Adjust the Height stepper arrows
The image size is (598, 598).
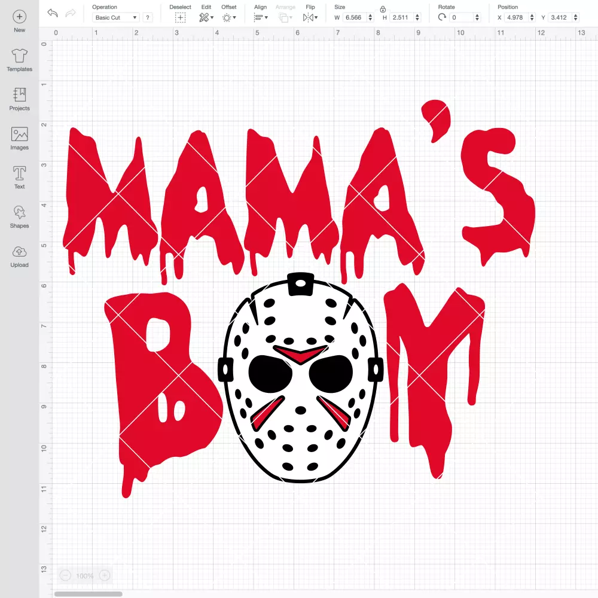[x=417, y=17]
